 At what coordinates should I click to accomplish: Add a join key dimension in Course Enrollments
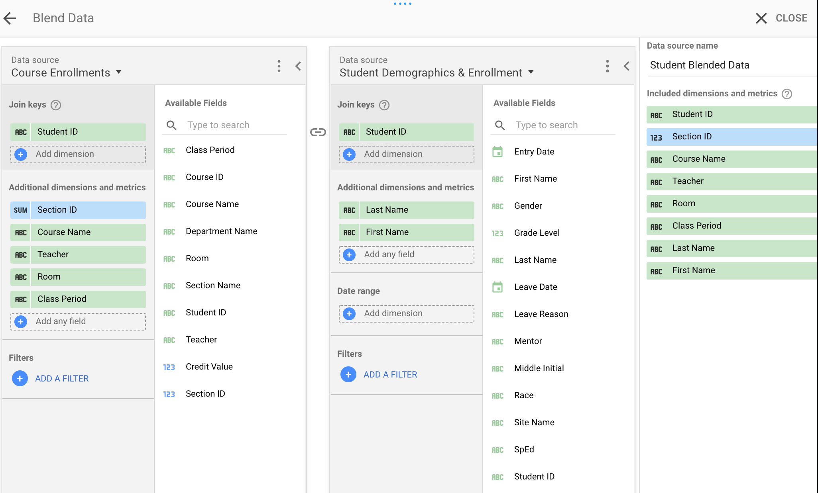click(x=78, y=154)
